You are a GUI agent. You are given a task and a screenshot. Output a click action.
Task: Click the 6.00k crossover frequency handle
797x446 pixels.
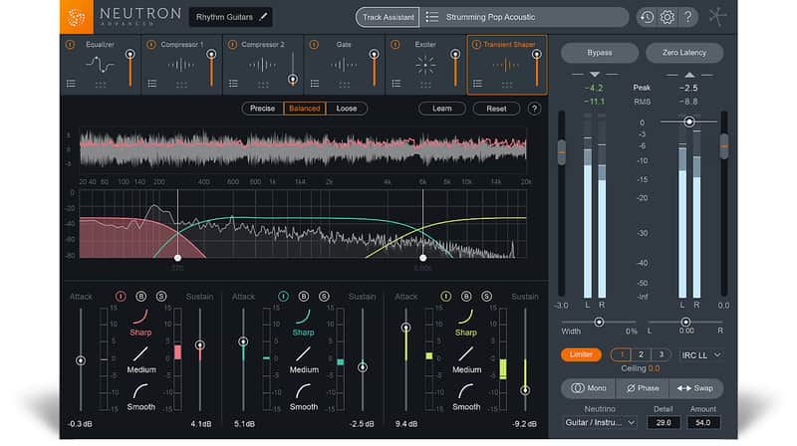422,258
